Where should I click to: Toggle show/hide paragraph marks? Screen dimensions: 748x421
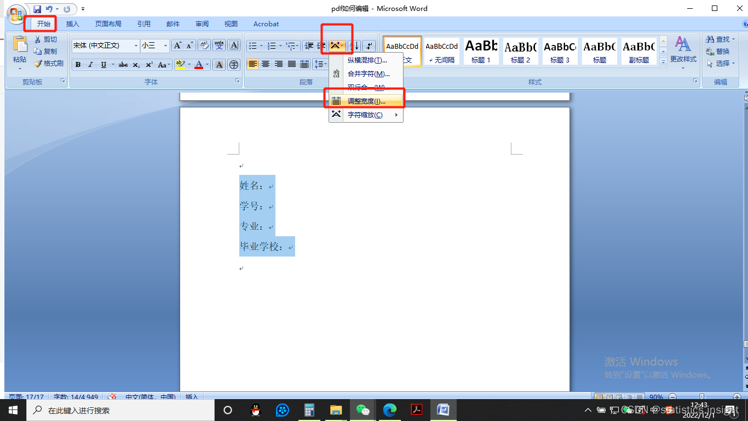(x=369, y=46)
